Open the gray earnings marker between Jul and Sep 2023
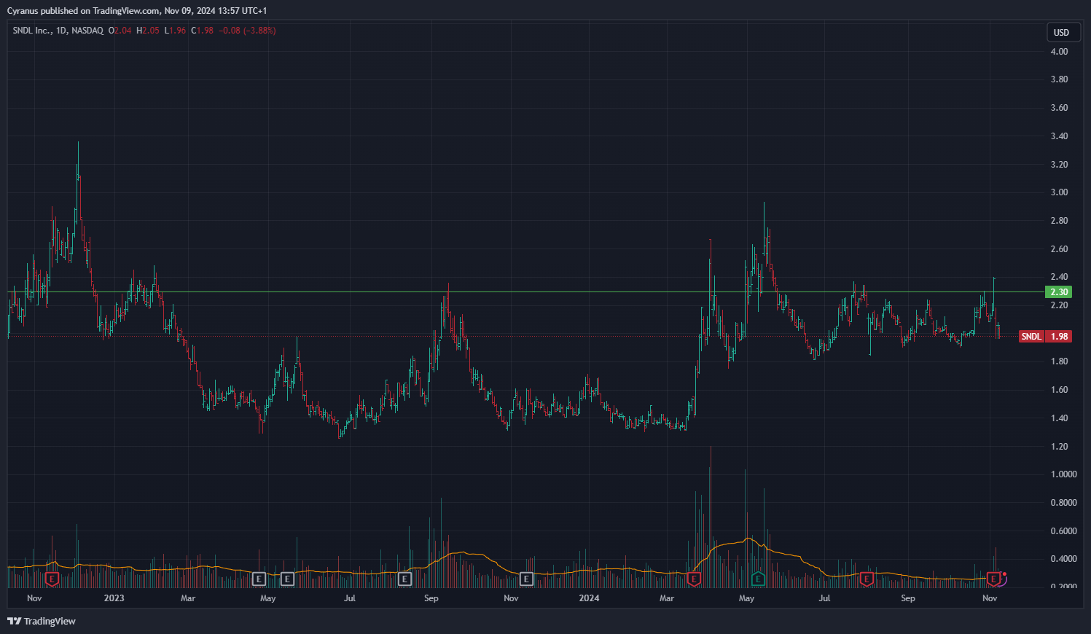This screenshot has height=634, width=1091. 405,579
